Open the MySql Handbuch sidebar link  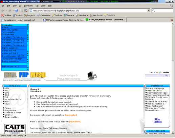(x=13, y=99)
